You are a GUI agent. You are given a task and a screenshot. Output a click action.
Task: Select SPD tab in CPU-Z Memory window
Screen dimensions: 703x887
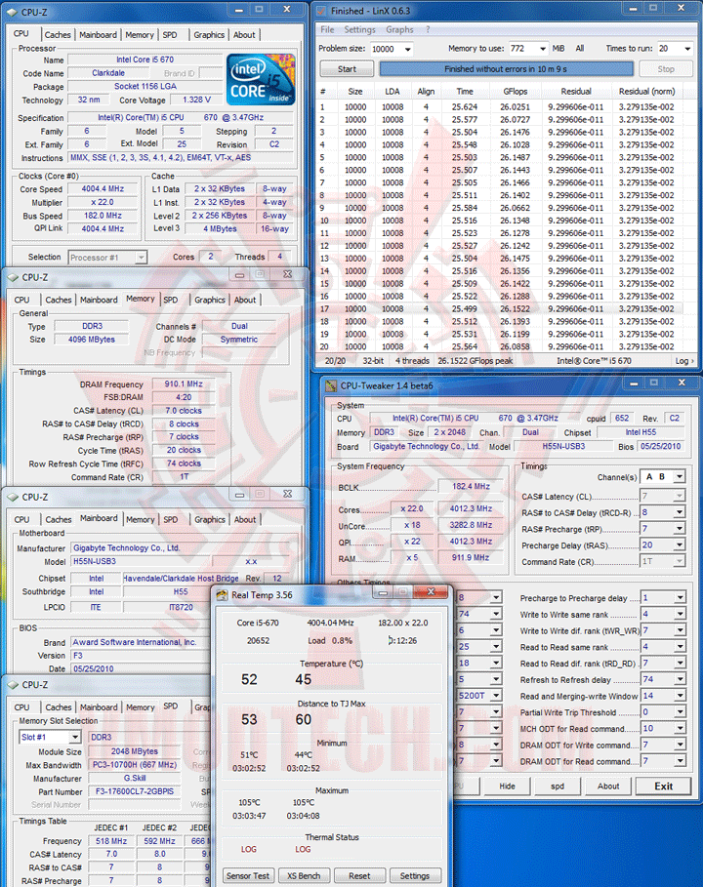(170, 300)
